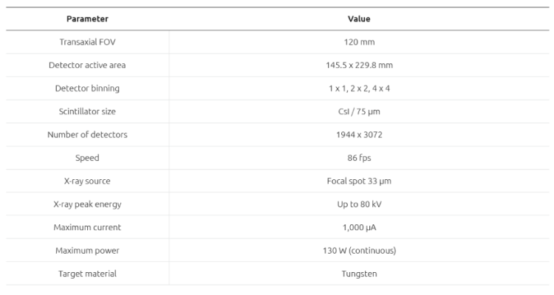
Task: Click the 1944 x 3072 value
Action: click(x=359, y=134)
